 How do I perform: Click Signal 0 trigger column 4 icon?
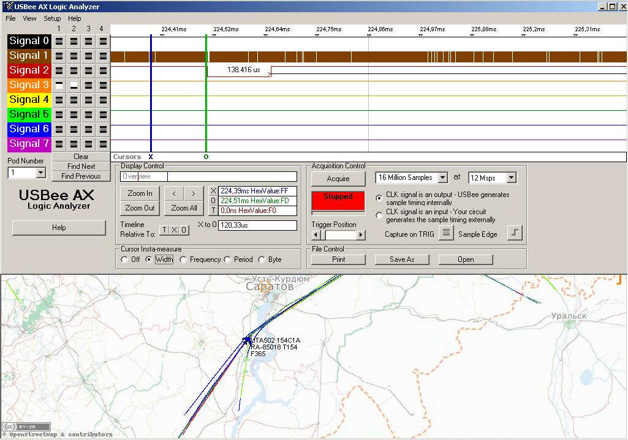point(103,41)
